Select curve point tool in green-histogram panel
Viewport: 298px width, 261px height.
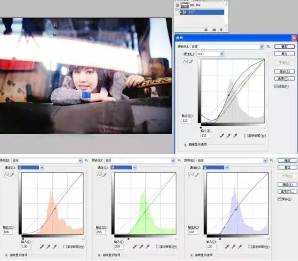click(x=99, y=175)
